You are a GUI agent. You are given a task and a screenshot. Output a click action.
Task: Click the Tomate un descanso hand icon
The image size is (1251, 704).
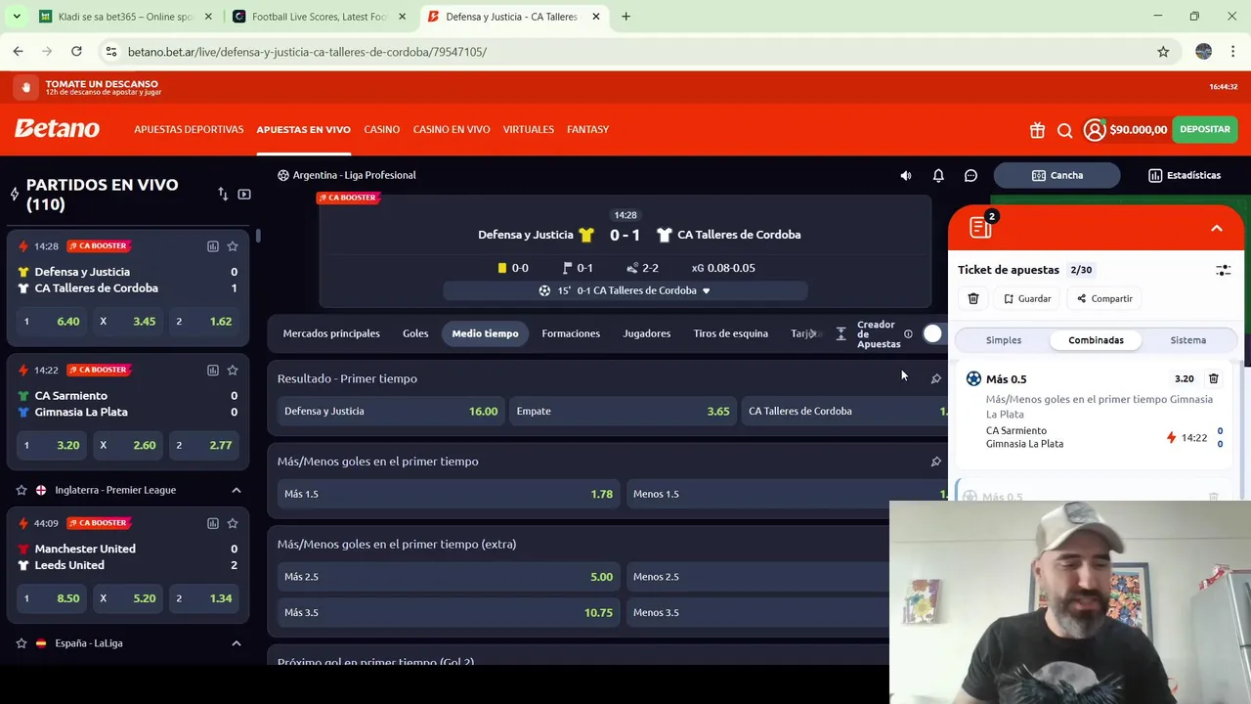click(25, 88)
